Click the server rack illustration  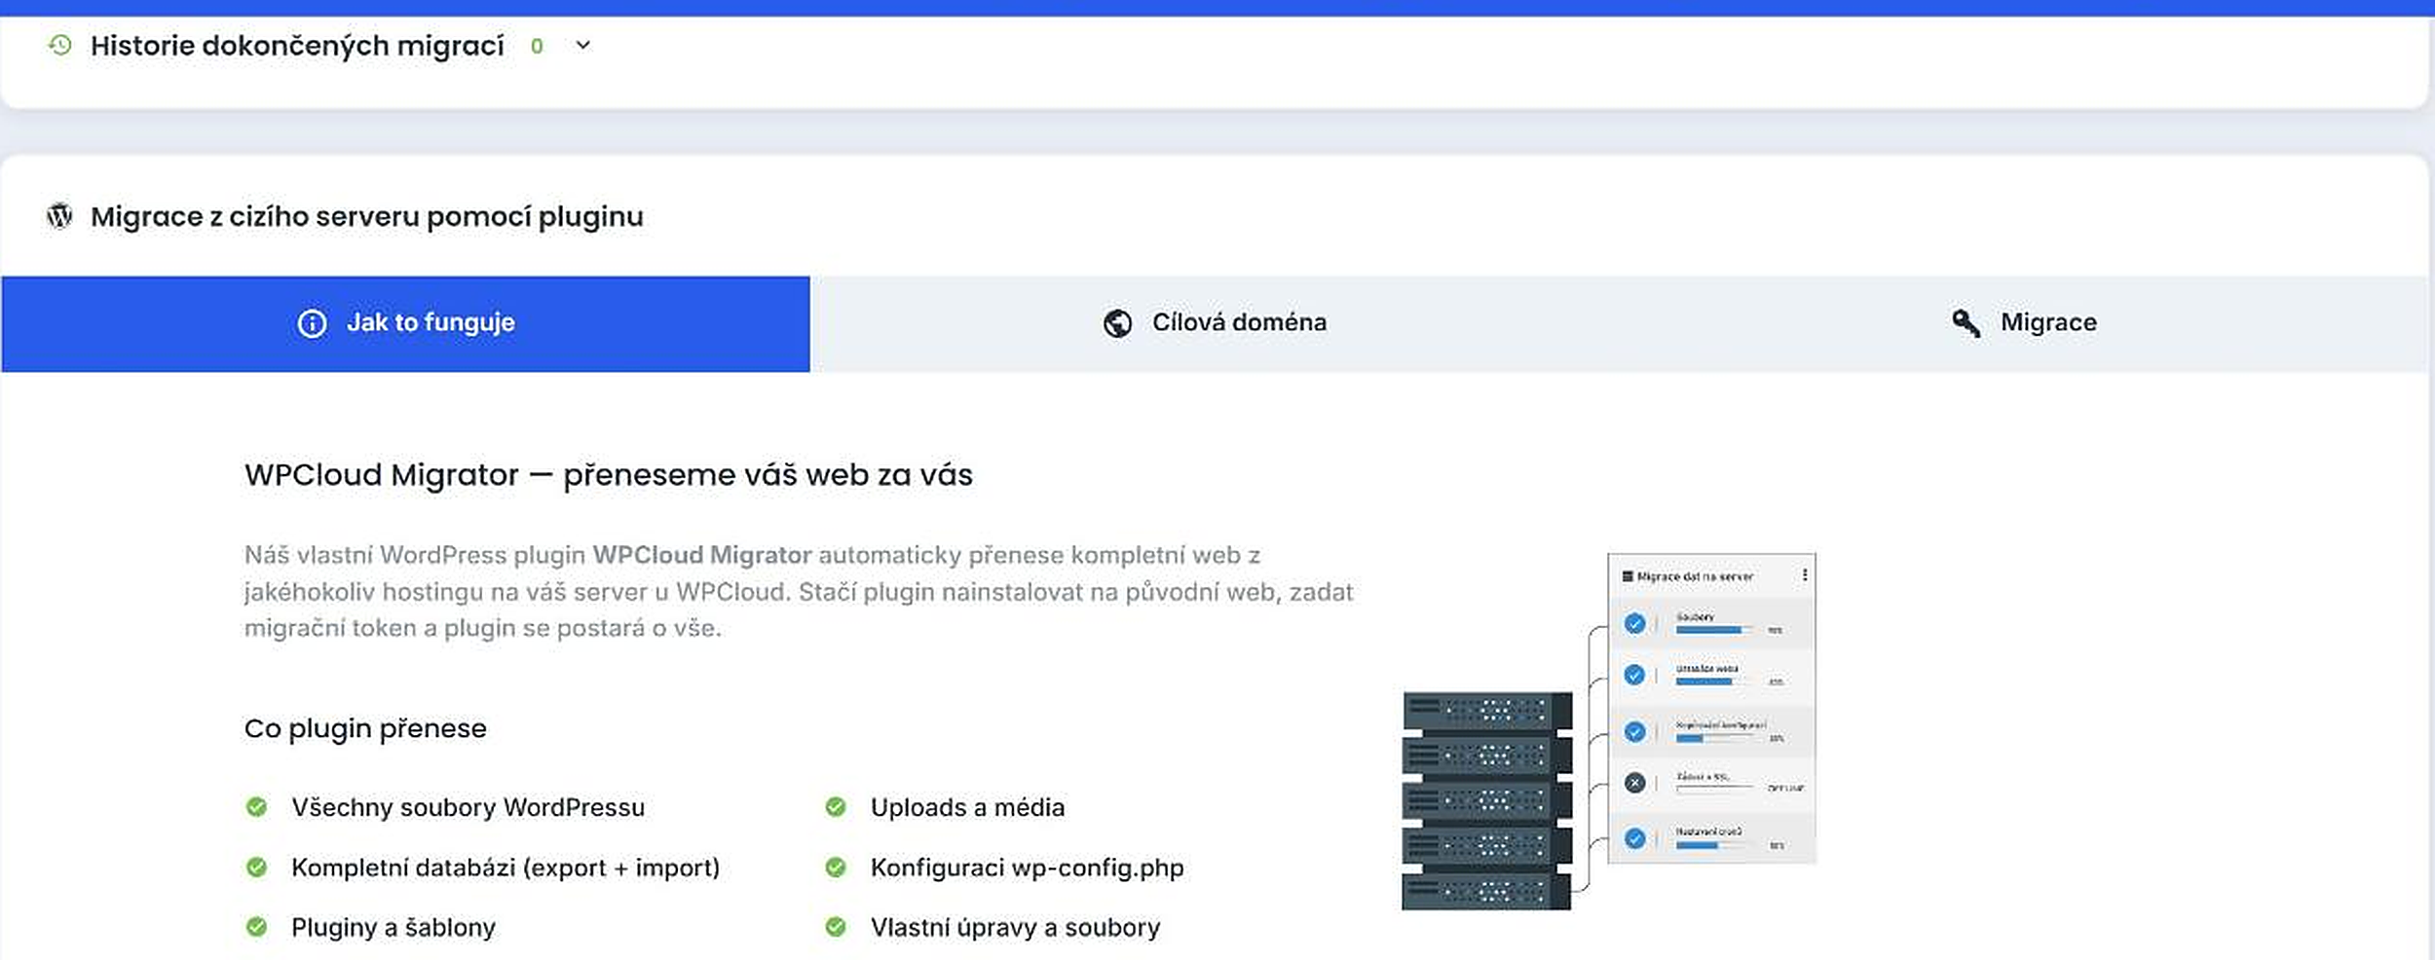tap(1487, 801)
